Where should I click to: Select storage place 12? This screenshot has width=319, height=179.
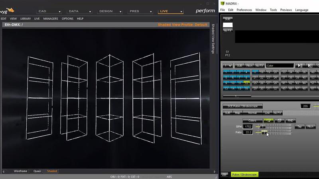246,83
